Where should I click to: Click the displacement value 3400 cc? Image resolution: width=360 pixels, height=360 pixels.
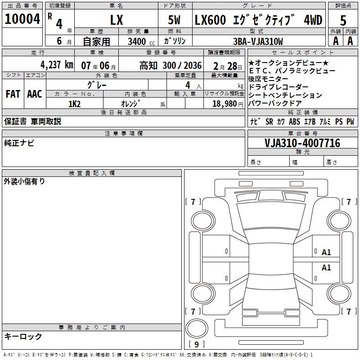pos(141,41)
